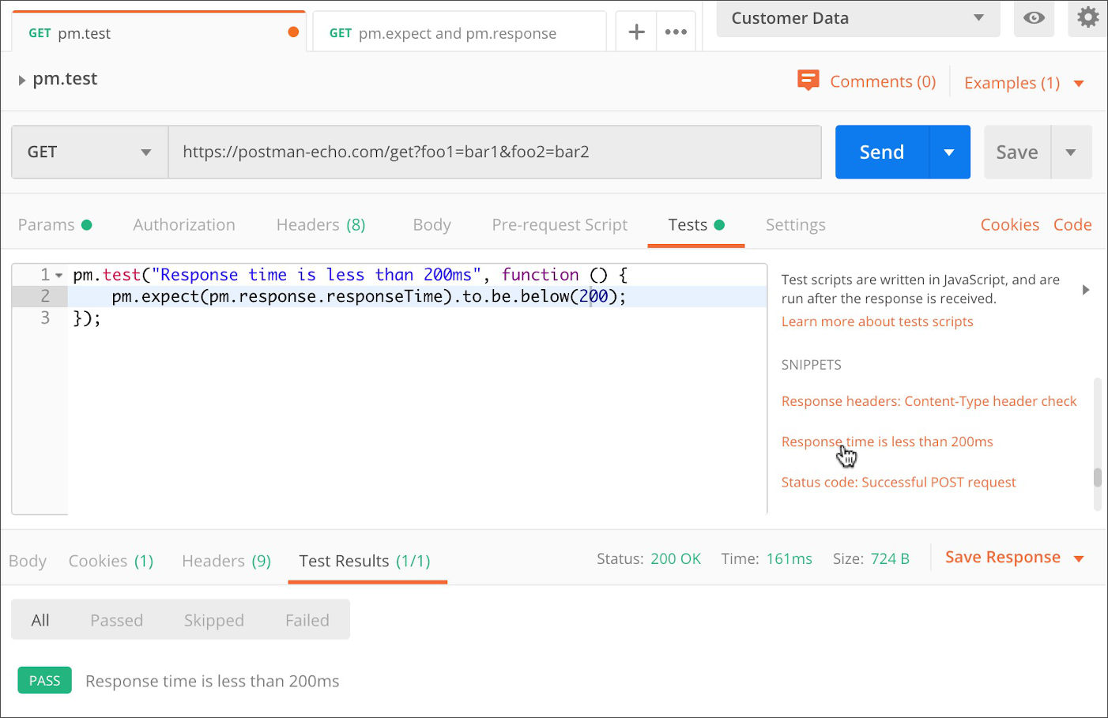The image size is (1108, 718).
Task: Open environment settings gear icon
Action: (x=1088, y=17)
